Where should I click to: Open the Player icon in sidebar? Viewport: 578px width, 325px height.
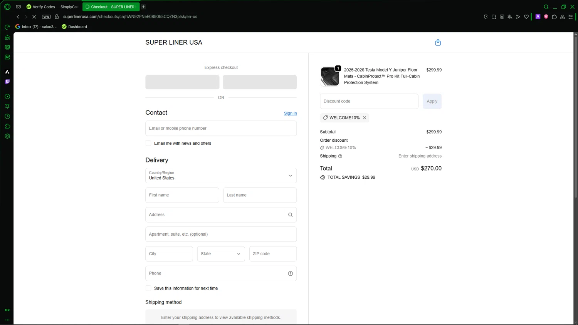[7, 96]
